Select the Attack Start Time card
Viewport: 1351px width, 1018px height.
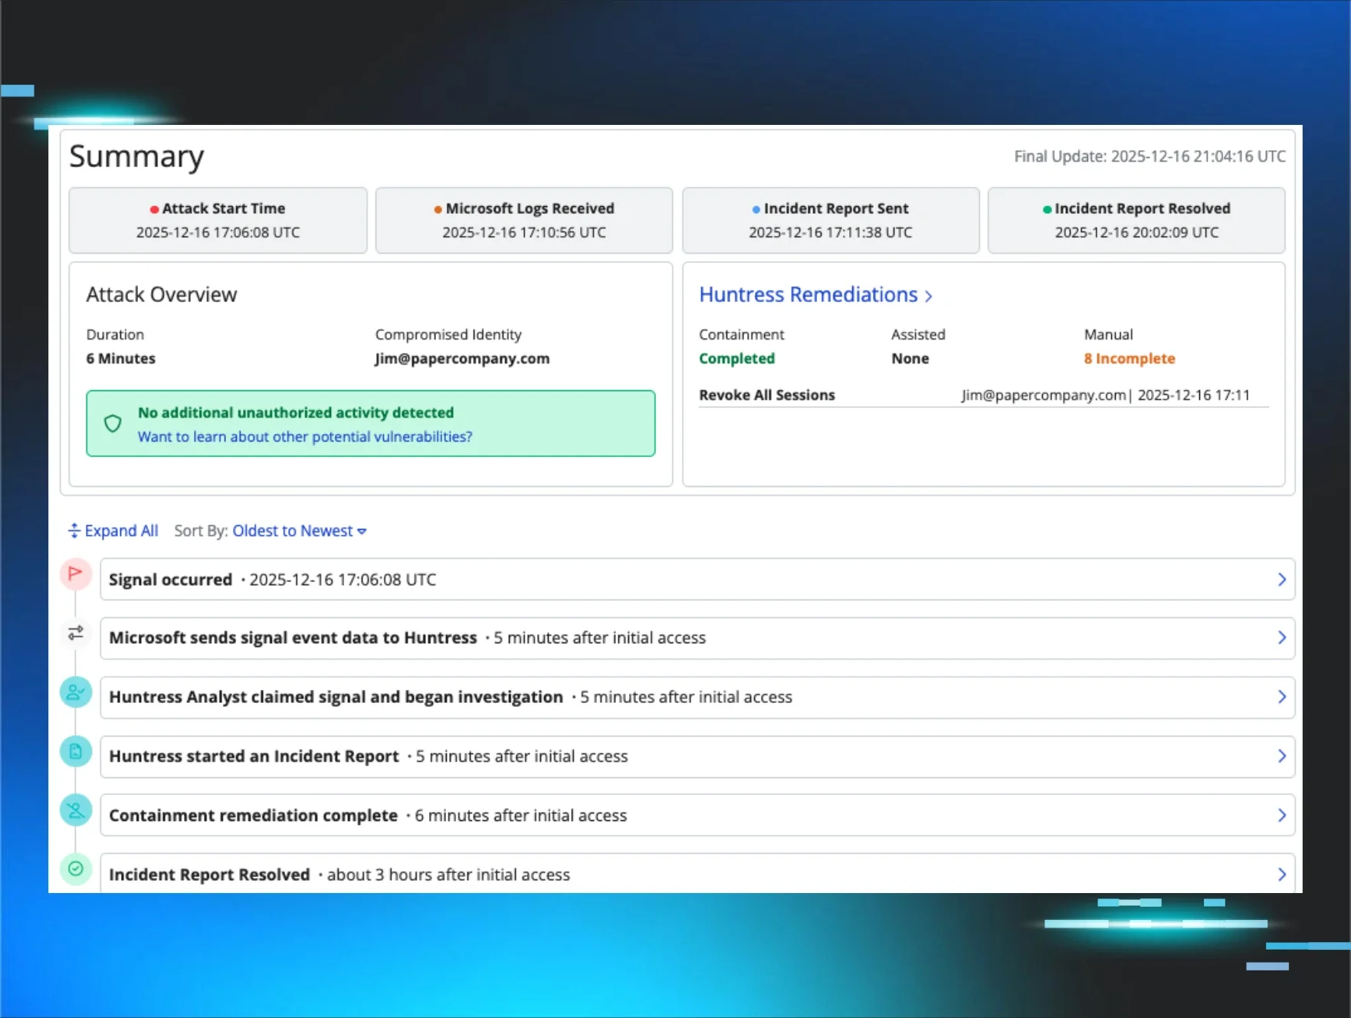click(218, 221)
